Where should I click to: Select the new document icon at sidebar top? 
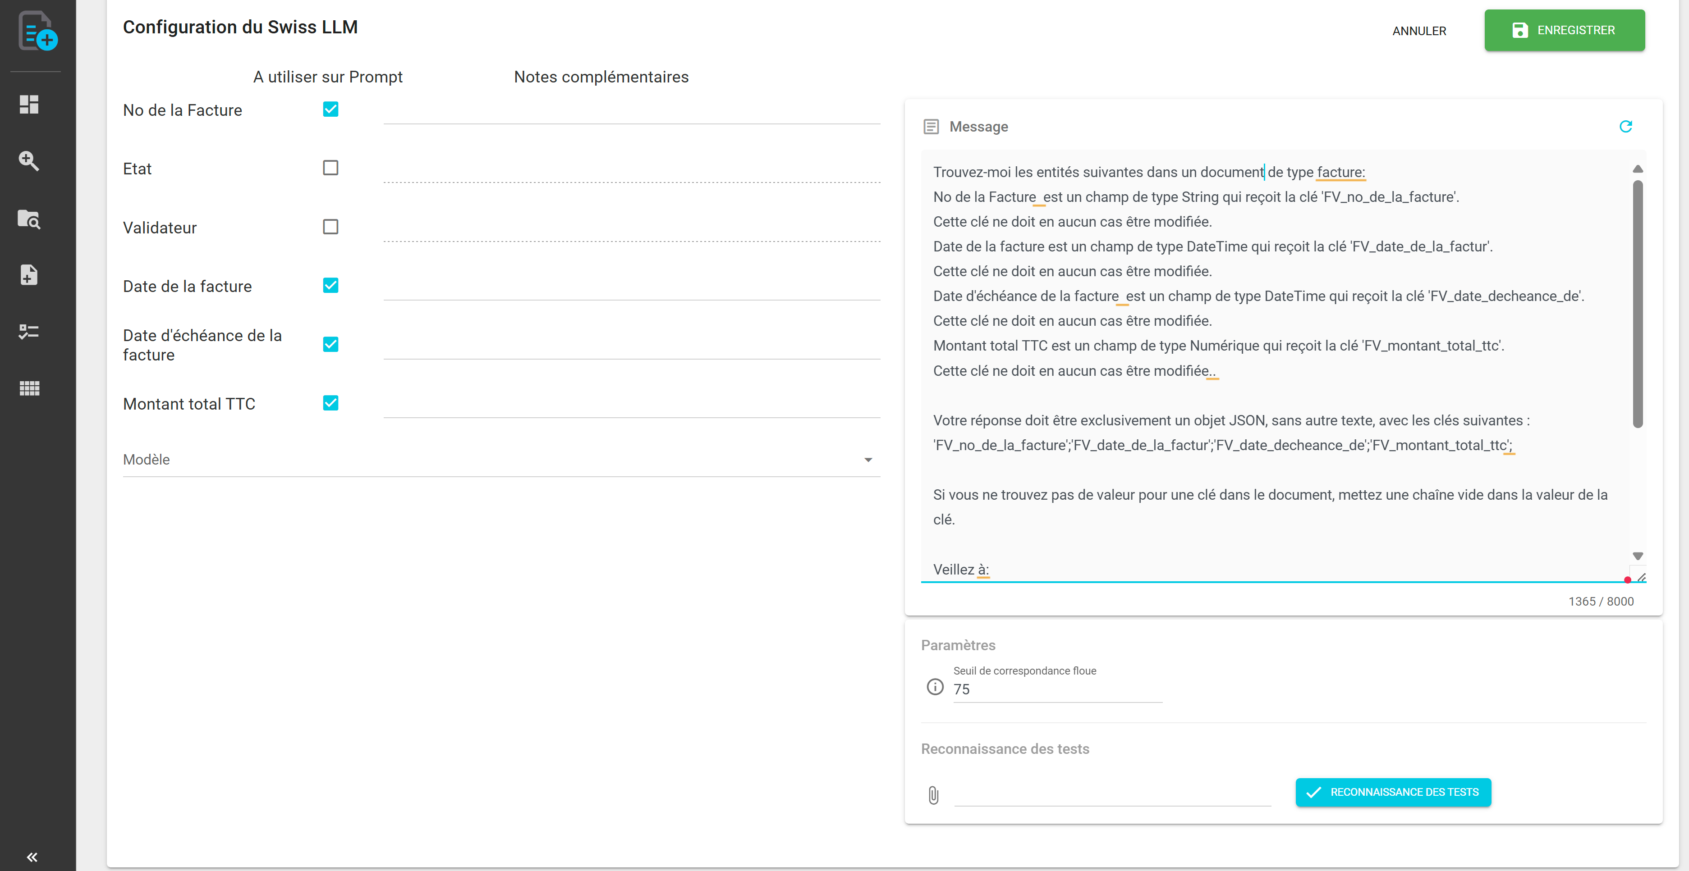pos(36,31)
